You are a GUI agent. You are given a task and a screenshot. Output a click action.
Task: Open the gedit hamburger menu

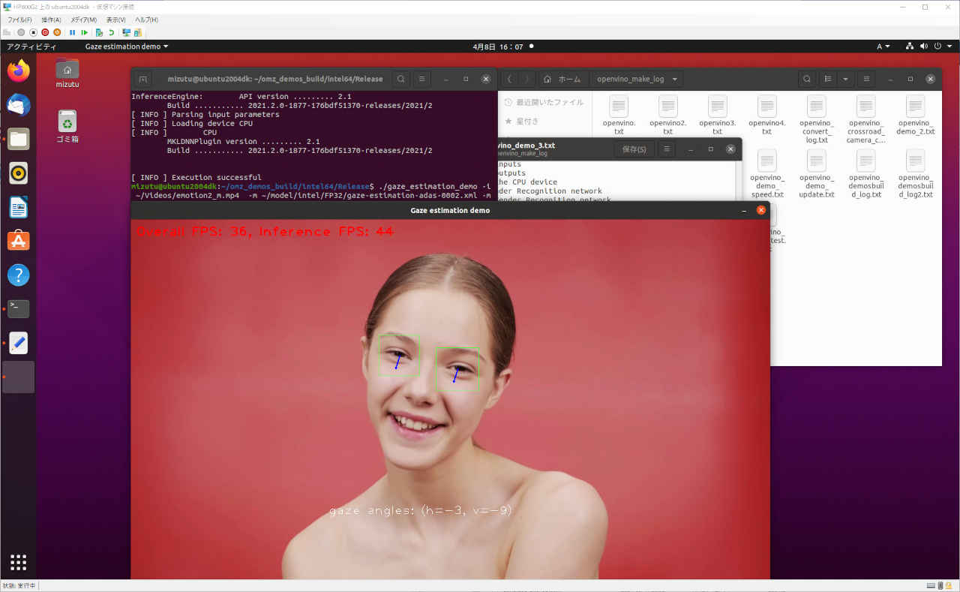667,149
